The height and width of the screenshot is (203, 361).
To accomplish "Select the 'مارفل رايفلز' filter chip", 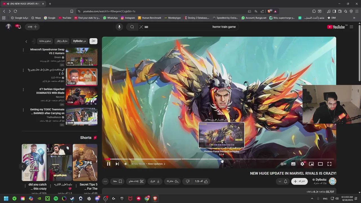I will [x=62, y=41].
